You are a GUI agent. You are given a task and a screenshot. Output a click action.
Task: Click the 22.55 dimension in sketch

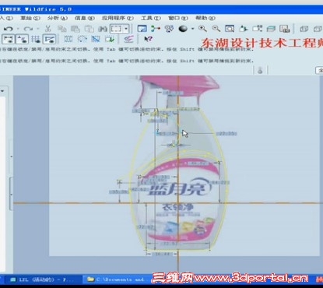(x=226, y=134)
